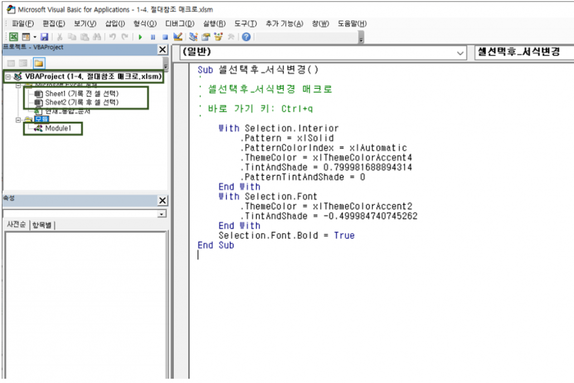574x383 pixels.
Task: Open the 도구(T) menu
Action: [245, 23]
